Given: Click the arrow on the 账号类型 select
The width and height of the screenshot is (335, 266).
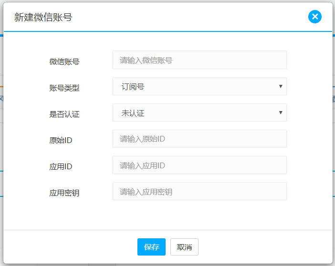Looking at the screenshot, I should tap(281, 86).
